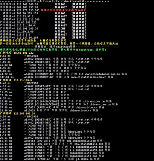The height and width of the screenshot is (161, 154).
Task: Click the yellow heading with 210.21.196.6
Action: coord(16,80)
